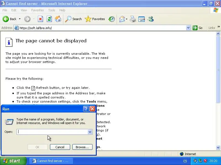Image resolution: width=221 pixels, height=165 pixels.
Task: Expand the Links toolbar chevron
Action: pos(219,26)
